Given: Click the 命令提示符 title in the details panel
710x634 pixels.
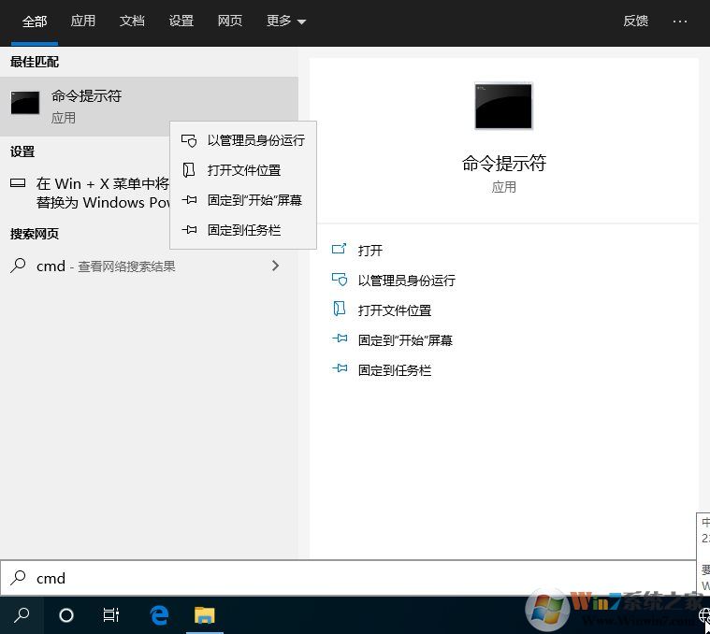Looking at the screenshot, I should click(x=503, y=163).
